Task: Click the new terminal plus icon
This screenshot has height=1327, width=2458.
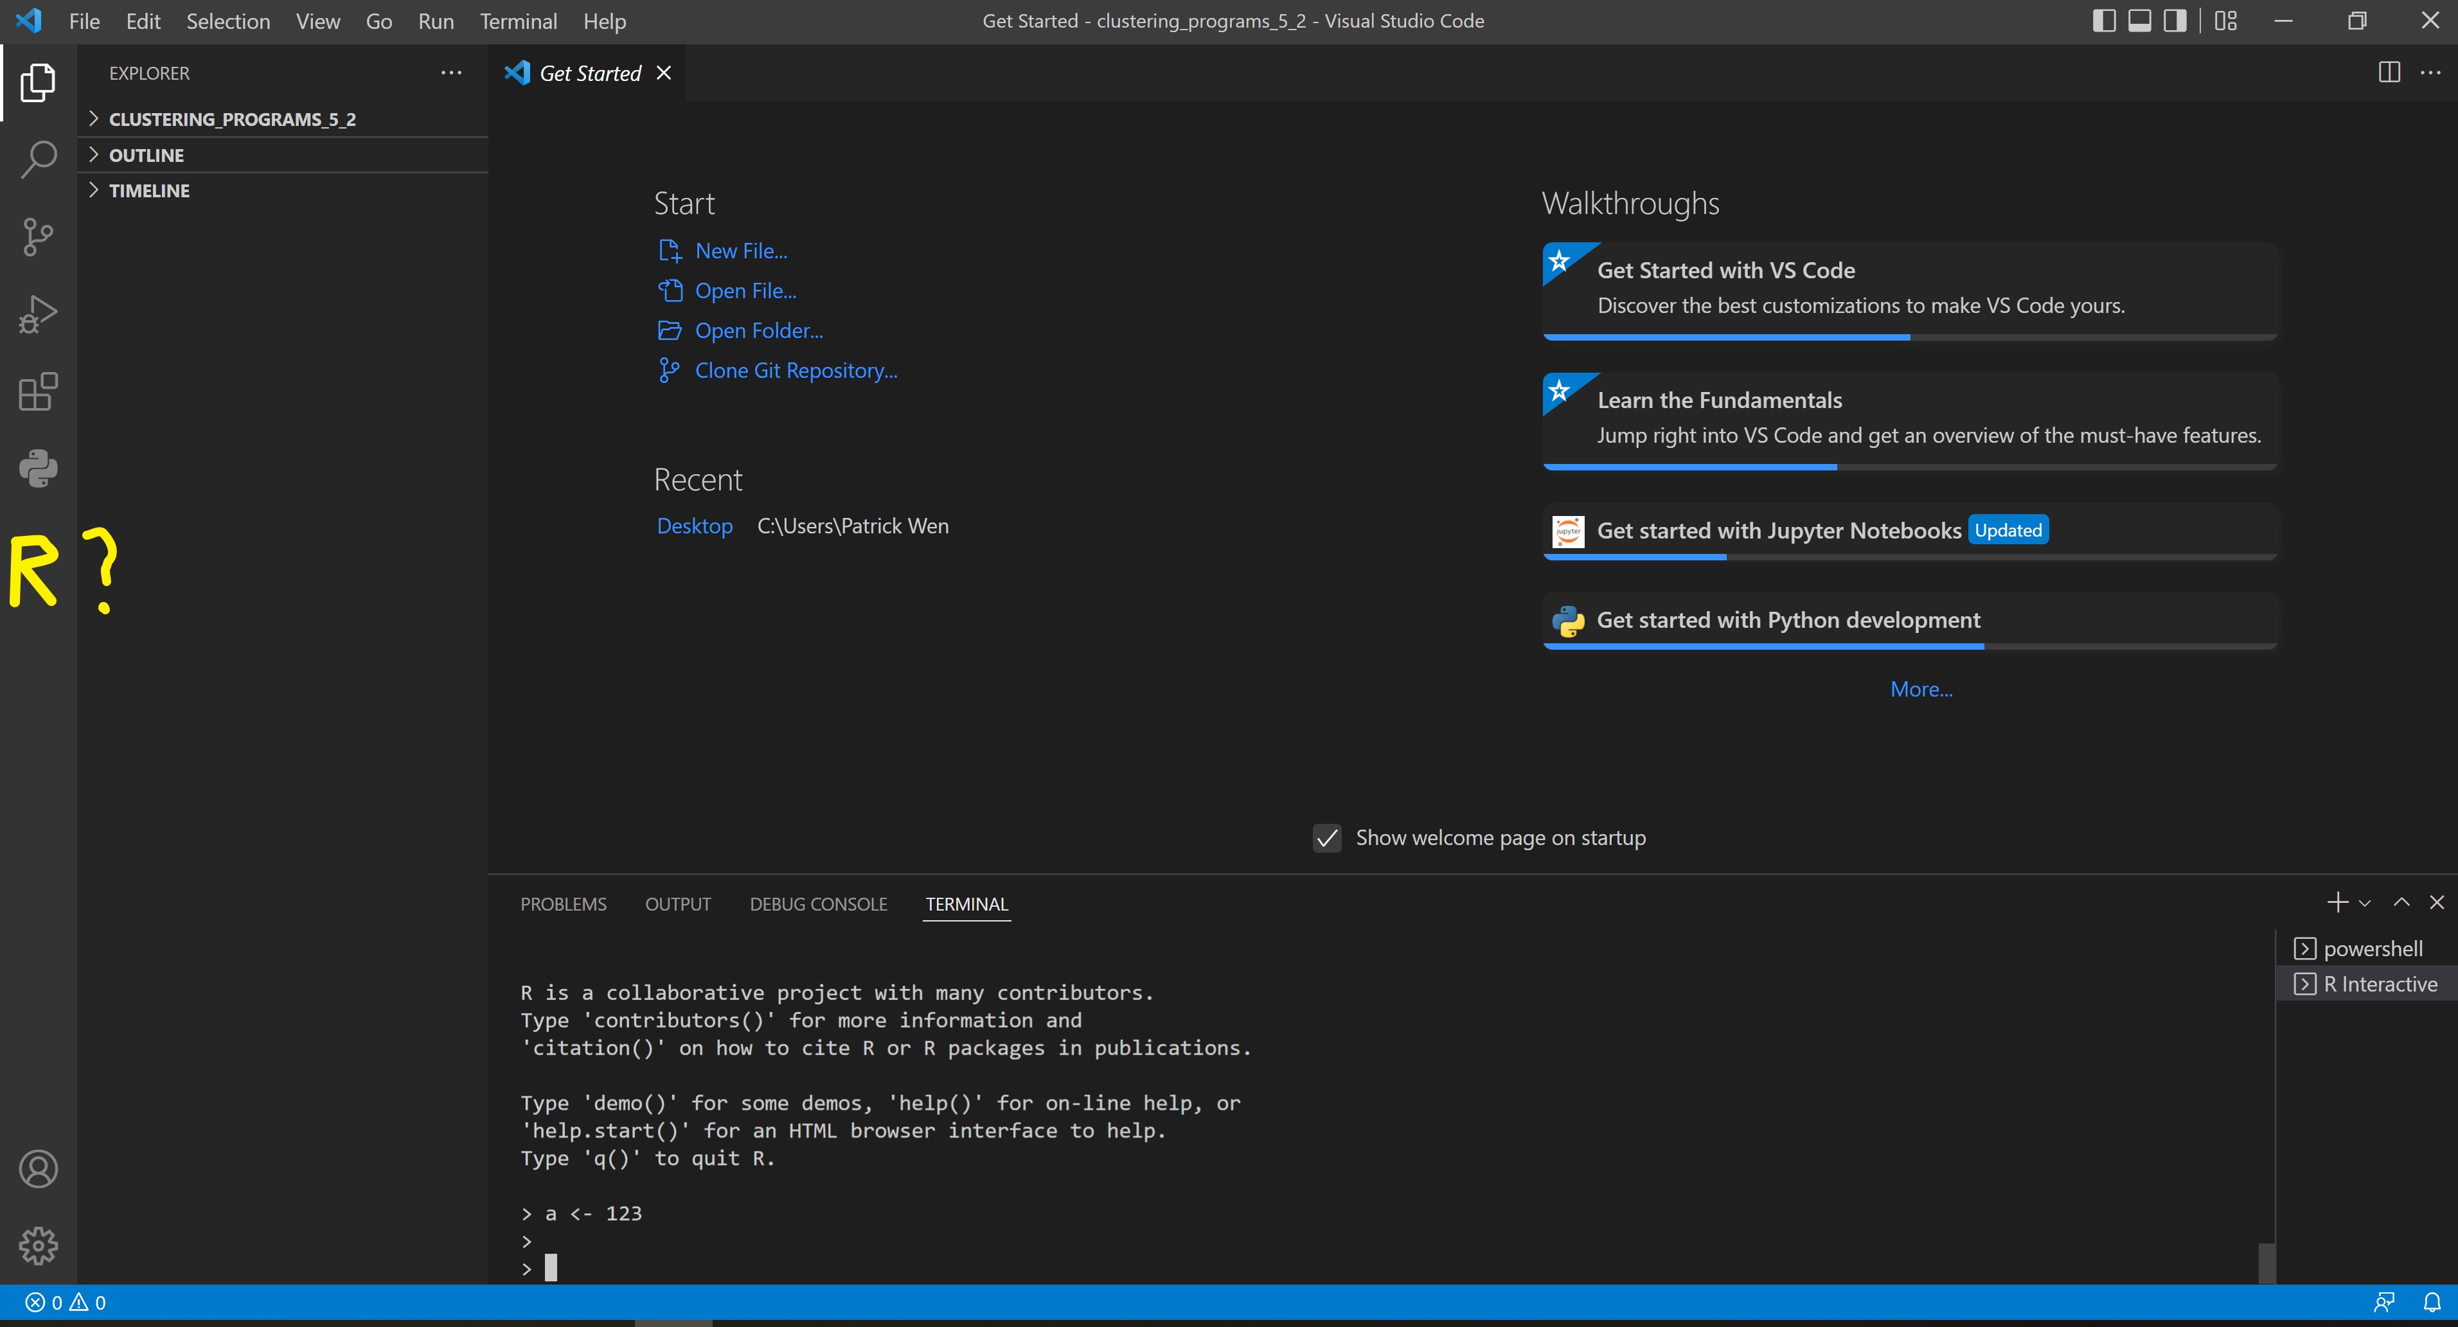Action: pos(2337,902)
